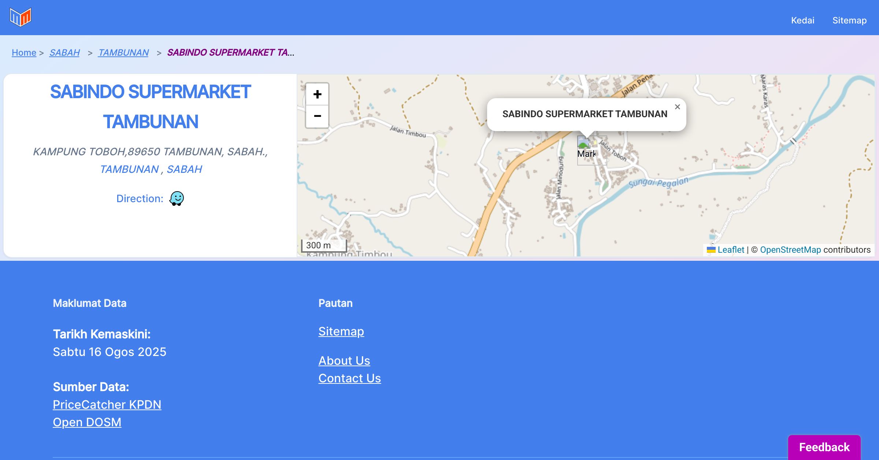Open Kedai in top navigation
The height and width of the screenshot is (460, 879).
pyautogui.click(x=802, y=21)
